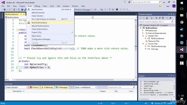Open the Toolbox side tab

[2, 15]
